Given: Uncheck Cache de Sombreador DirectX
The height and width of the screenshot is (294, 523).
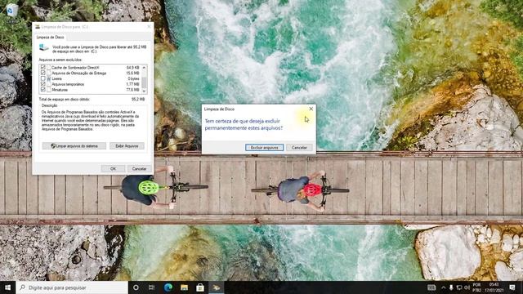Looking at the screenshot, I should click(42, 67).
